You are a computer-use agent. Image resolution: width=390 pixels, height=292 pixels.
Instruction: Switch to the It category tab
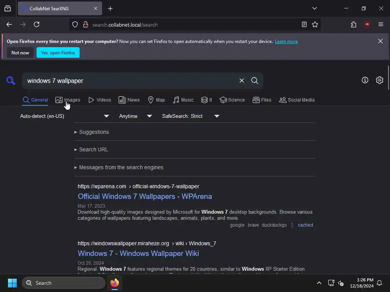206,100
